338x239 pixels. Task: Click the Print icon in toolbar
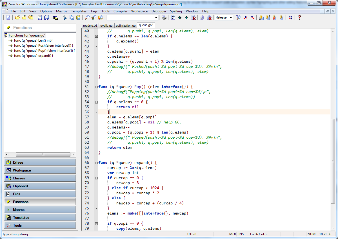[x=164, y=17]
